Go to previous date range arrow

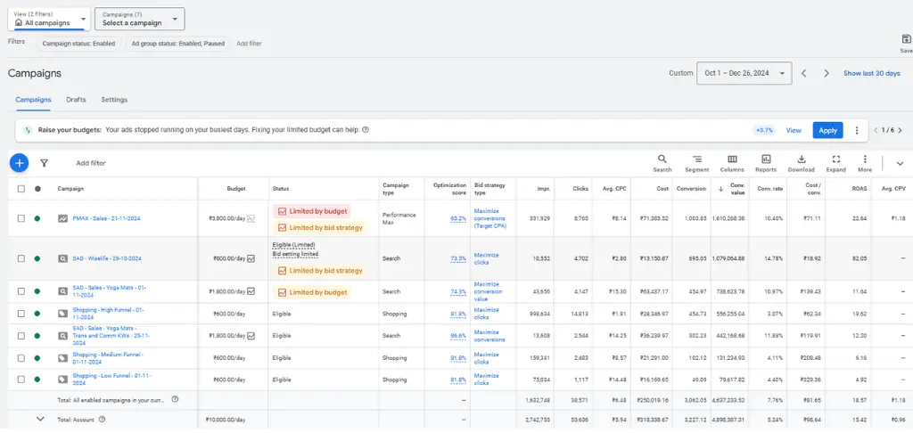(x=803, y=73)
